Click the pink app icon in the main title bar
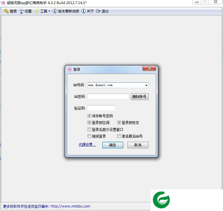Screen dimensions: 223x211 point(3,3)
